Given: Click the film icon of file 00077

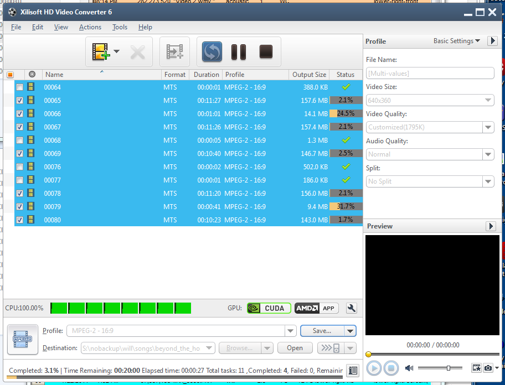Looking at the screenshot, I should tap(31, 180).
